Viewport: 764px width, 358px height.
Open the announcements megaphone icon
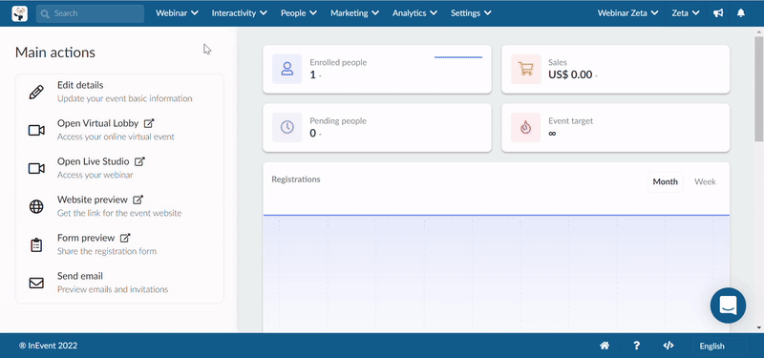point(718,13)
